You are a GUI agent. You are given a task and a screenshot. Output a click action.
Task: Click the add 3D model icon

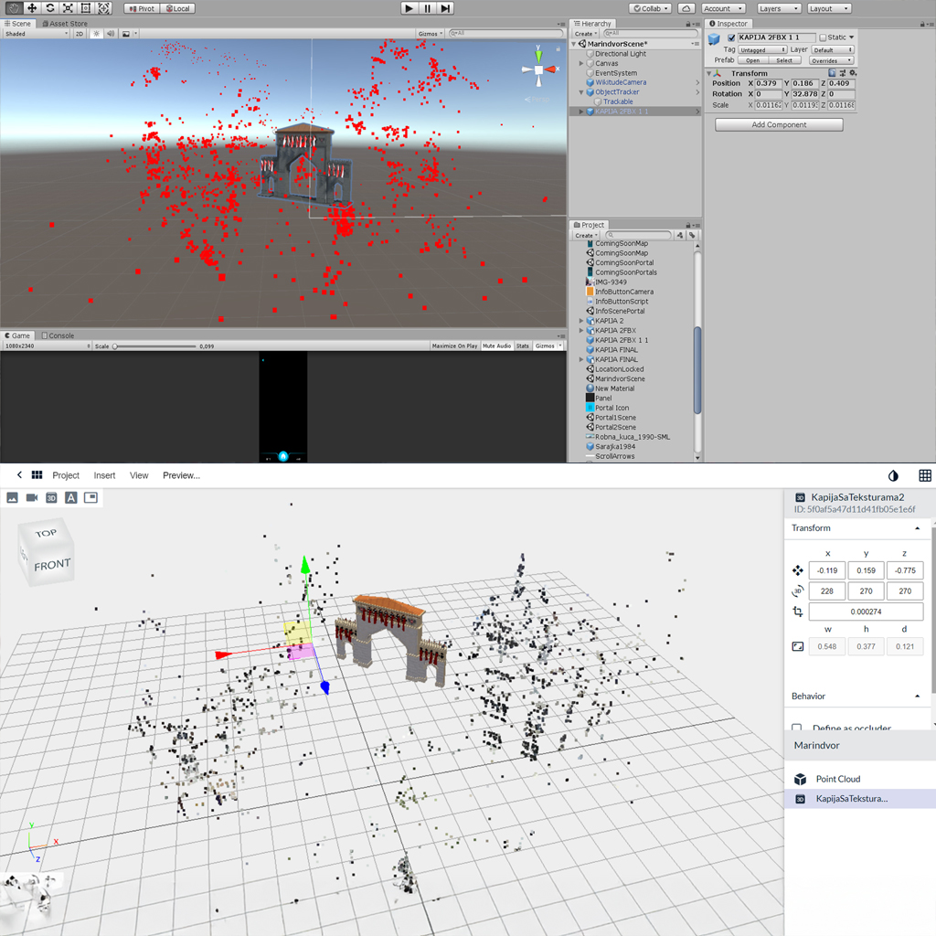click(51, 498)
